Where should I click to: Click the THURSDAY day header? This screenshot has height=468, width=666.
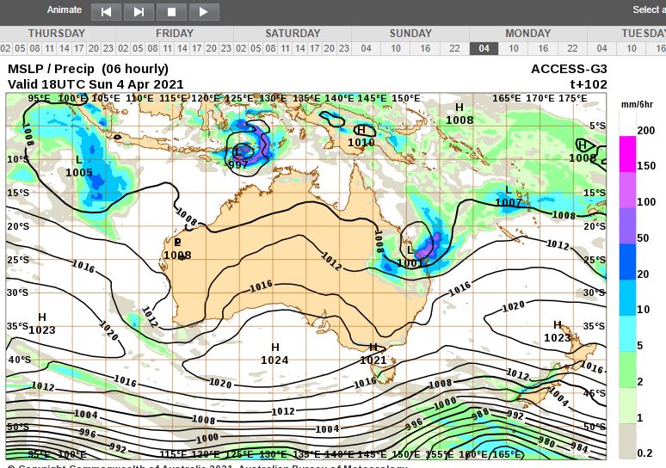[x=57, y=34]
